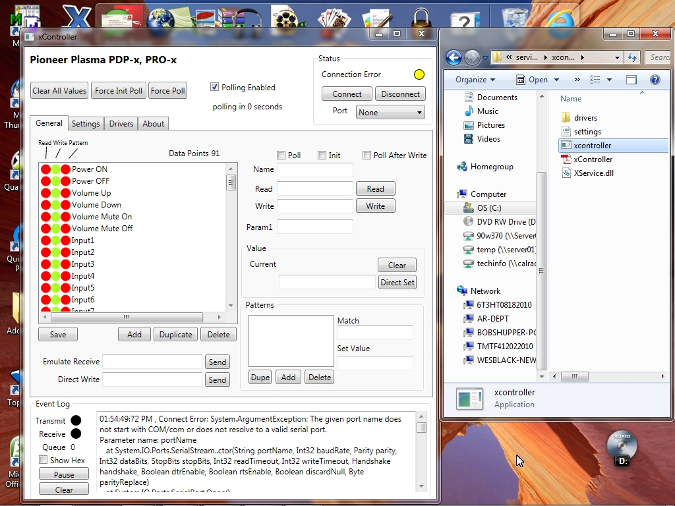The image size is (675, 506).
Task: Enable the Init checkbox
Action: click(x=322, y=155)
